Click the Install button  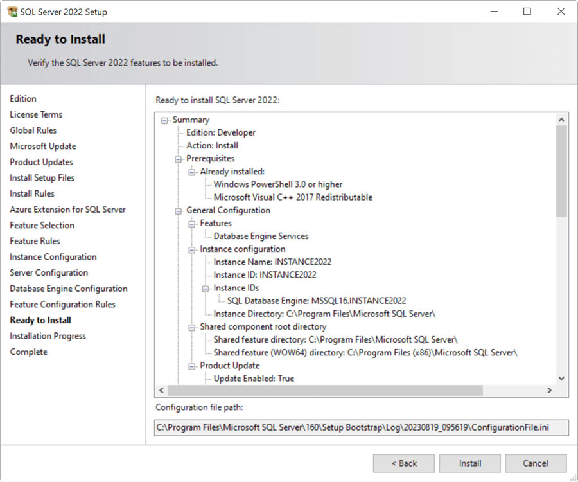pos(469,463)
